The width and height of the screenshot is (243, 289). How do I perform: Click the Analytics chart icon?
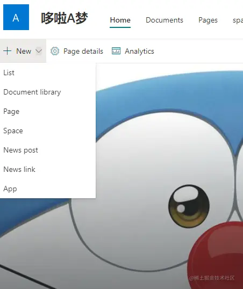116,51
